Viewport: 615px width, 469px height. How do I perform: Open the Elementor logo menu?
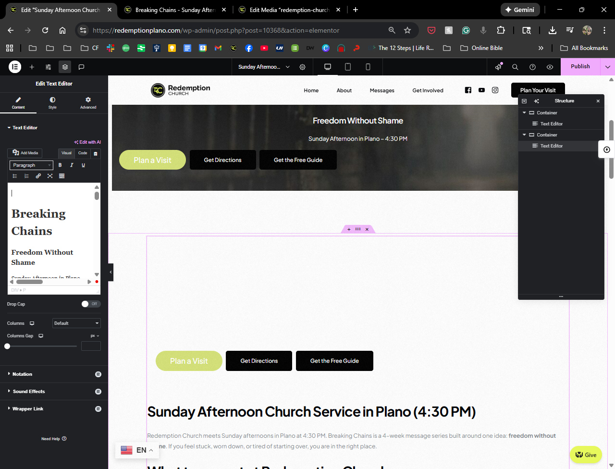[15, 67]
